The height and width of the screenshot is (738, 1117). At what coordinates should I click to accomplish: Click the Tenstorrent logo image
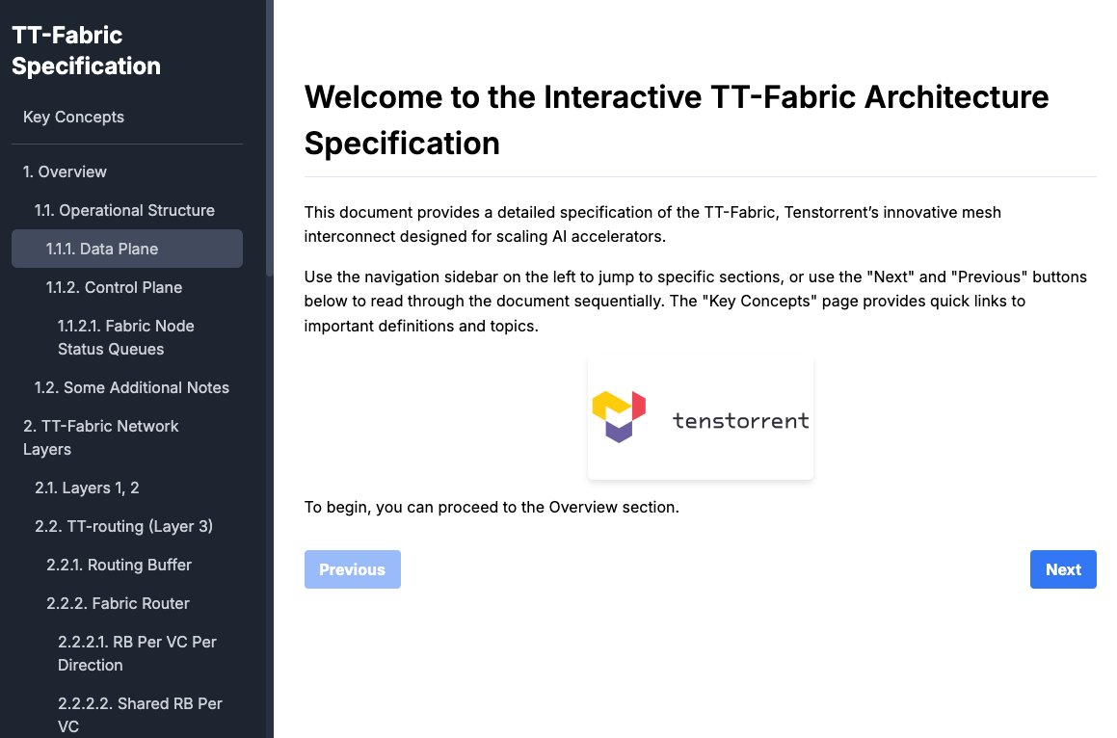701,419
